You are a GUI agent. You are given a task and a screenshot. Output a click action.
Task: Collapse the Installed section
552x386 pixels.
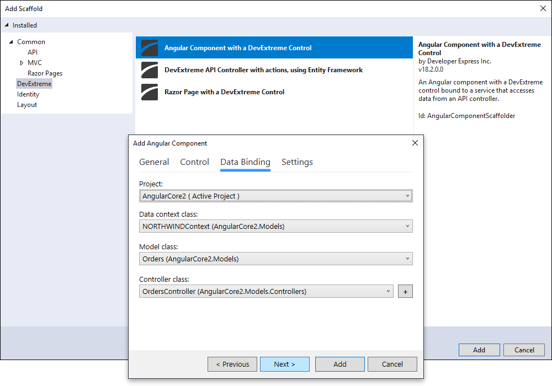point(7,25)
